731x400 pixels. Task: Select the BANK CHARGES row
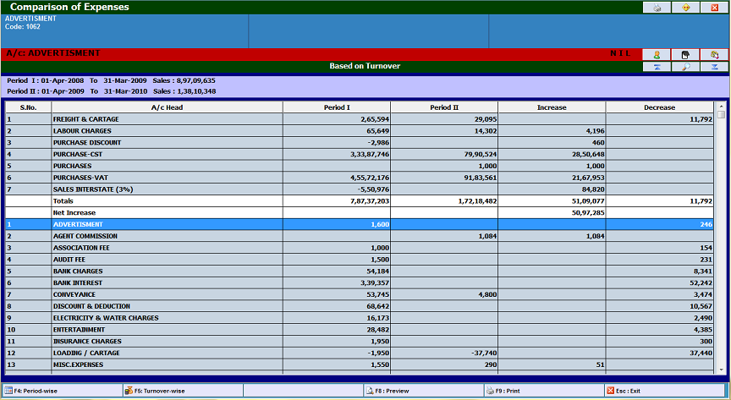coord(360,271)
